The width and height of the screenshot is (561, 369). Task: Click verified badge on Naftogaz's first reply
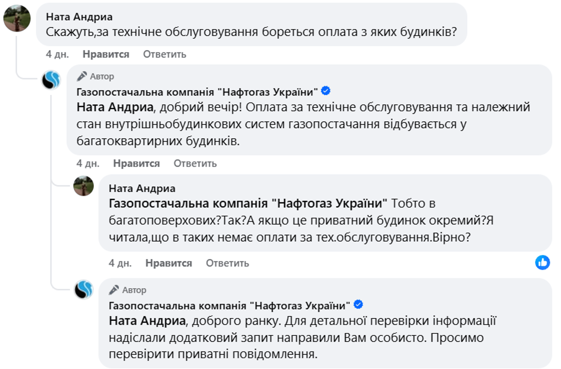click(x=326, y=91)
